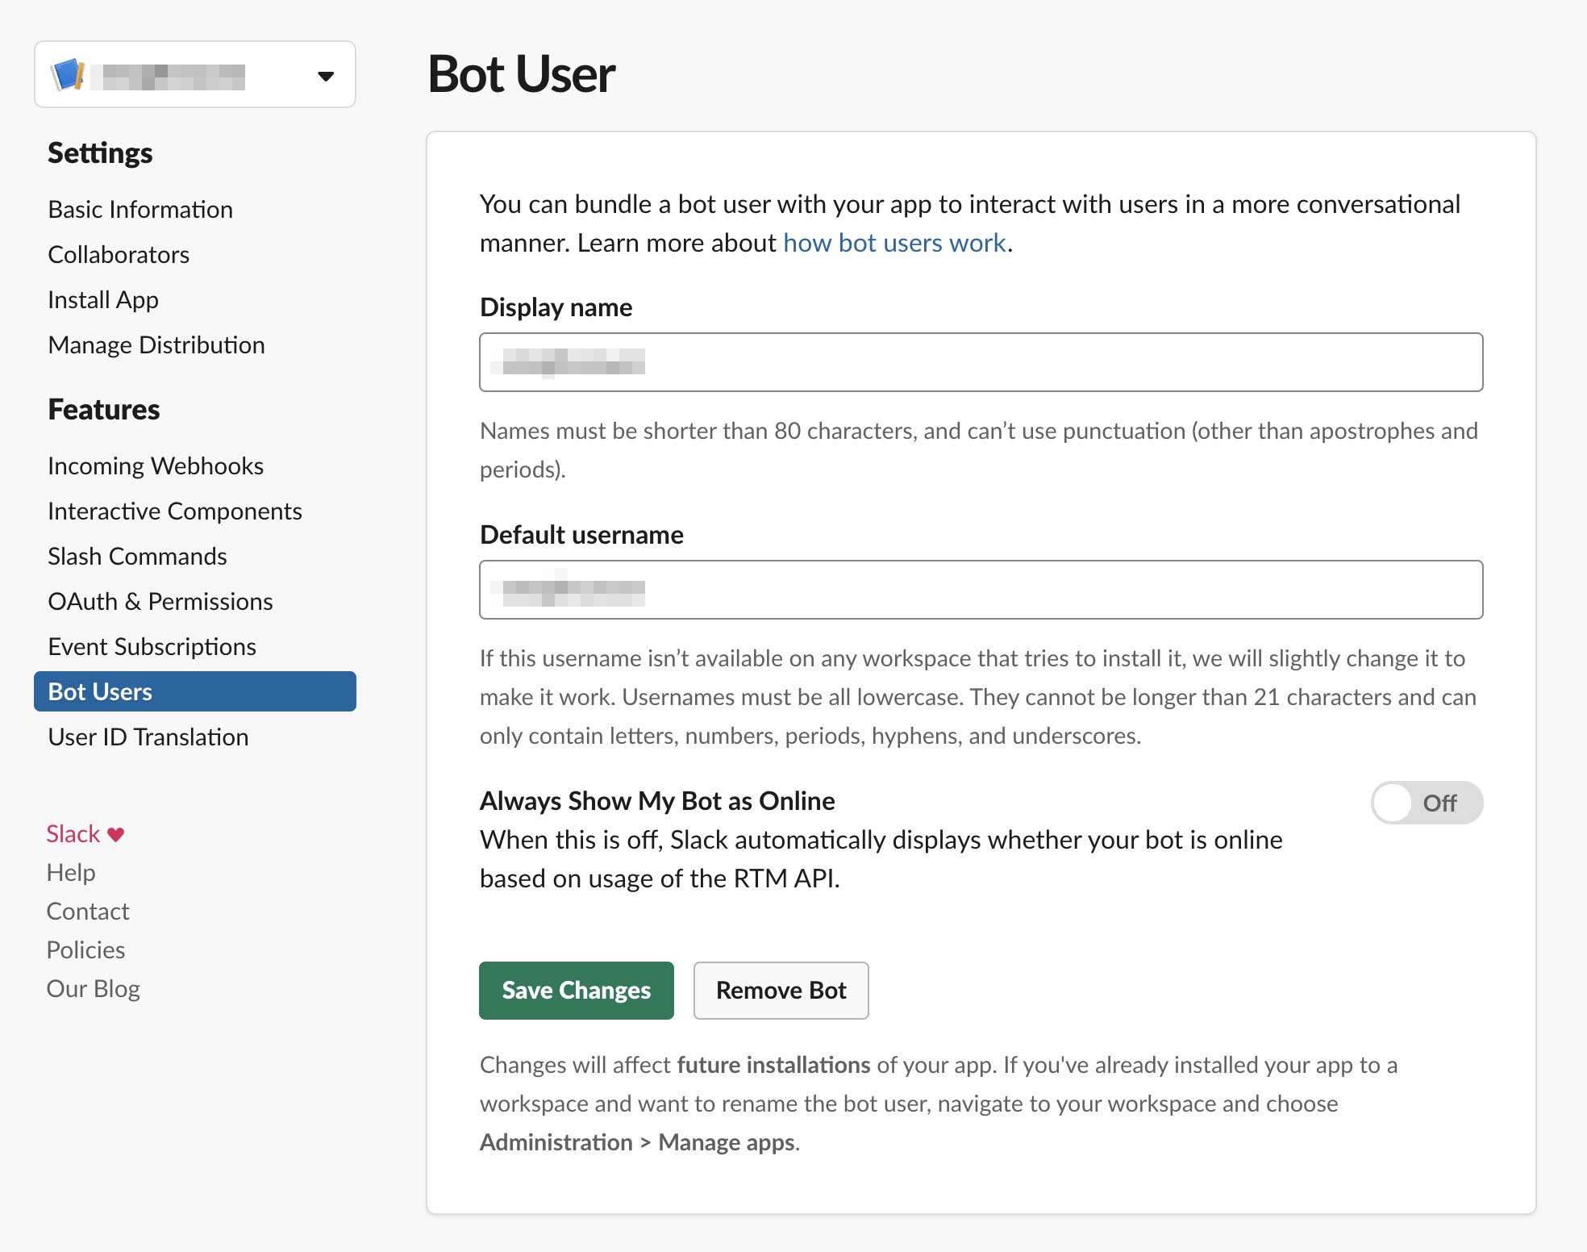This screenshot has height=1252, width=1587.
Task: Select User ID Translation
Action: [x=148, y=737]
